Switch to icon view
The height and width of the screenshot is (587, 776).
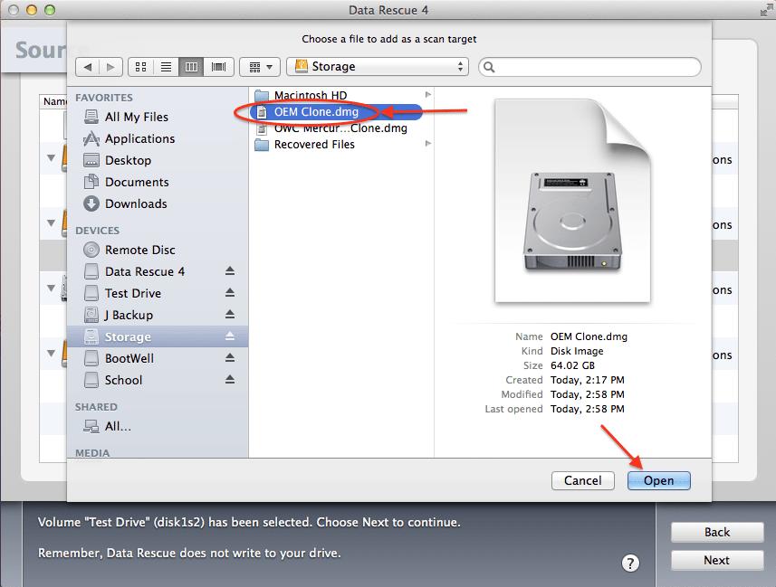tap(140, 66)
